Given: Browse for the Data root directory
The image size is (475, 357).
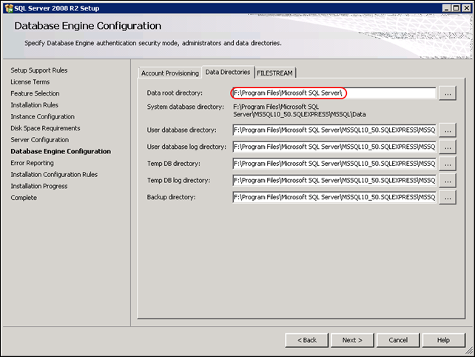Looking at the screenshot, I should [x=448, y=93].
